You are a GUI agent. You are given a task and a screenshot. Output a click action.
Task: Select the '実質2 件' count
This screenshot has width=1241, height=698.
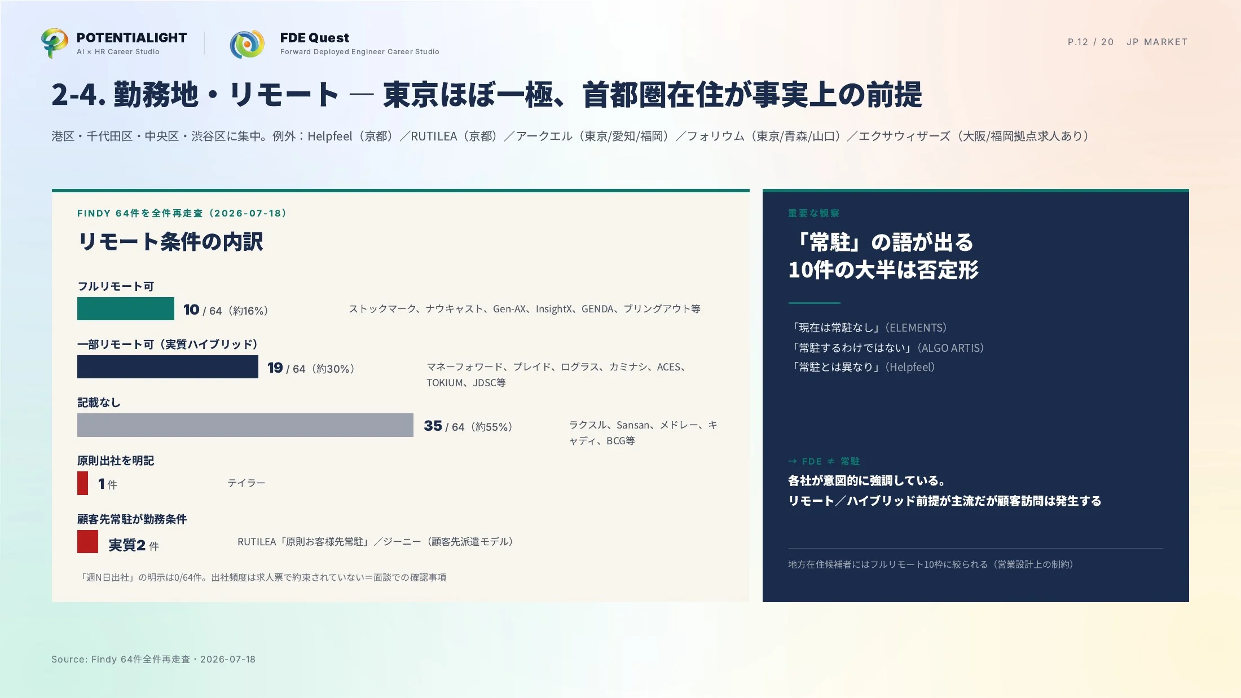pyautogui.click(x=134, y=545)
